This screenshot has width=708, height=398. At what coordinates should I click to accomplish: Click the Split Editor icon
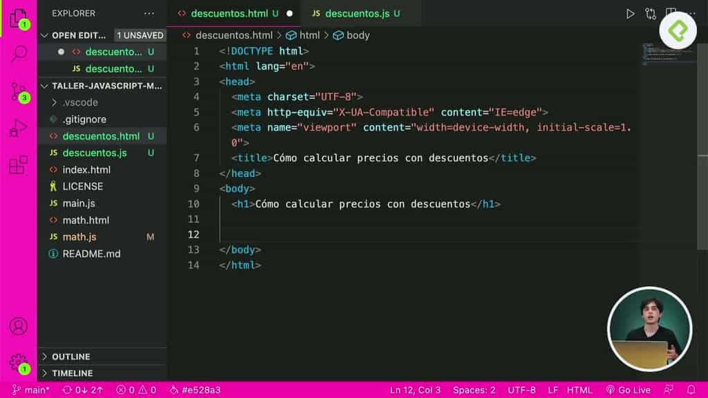tap(671, 12)
